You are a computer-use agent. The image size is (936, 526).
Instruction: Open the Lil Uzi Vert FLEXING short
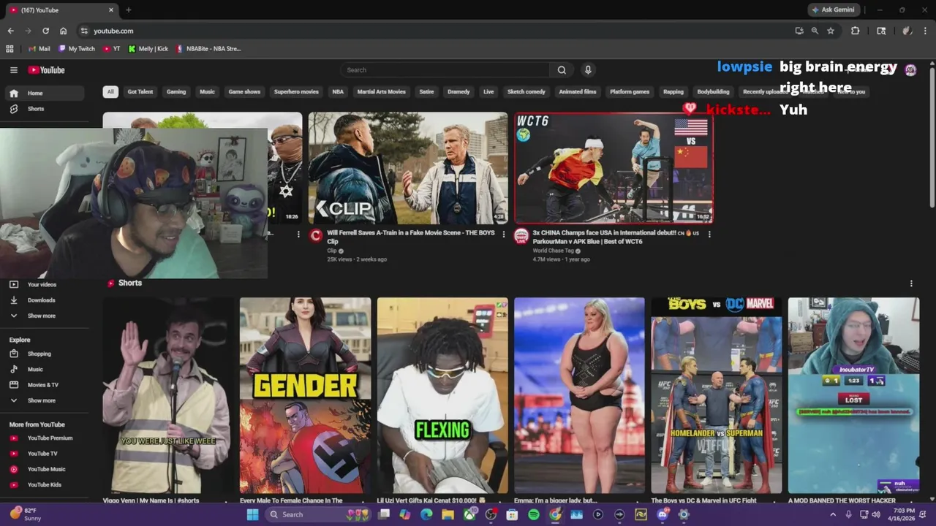tap(442, 395)
